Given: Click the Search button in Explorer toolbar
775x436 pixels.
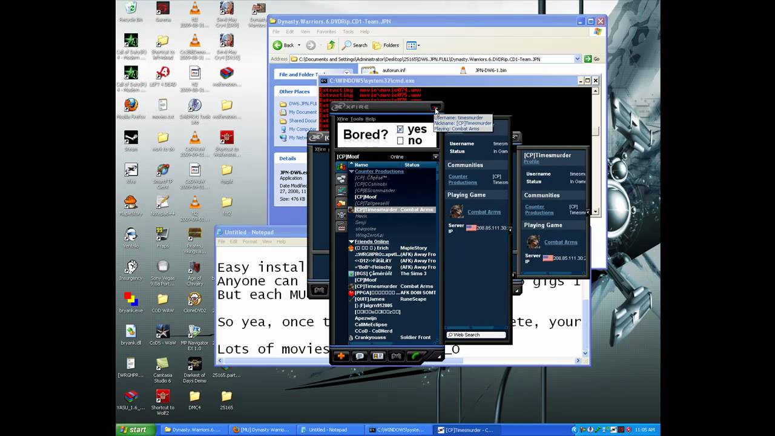Looking at the screenshot, I should (355, 45).
